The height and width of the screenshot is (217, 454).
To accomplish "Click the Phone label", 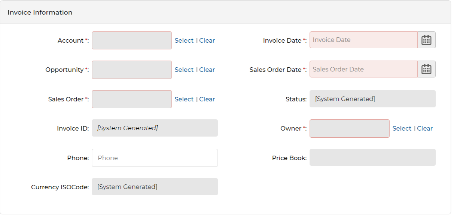I will pos(78,158).
